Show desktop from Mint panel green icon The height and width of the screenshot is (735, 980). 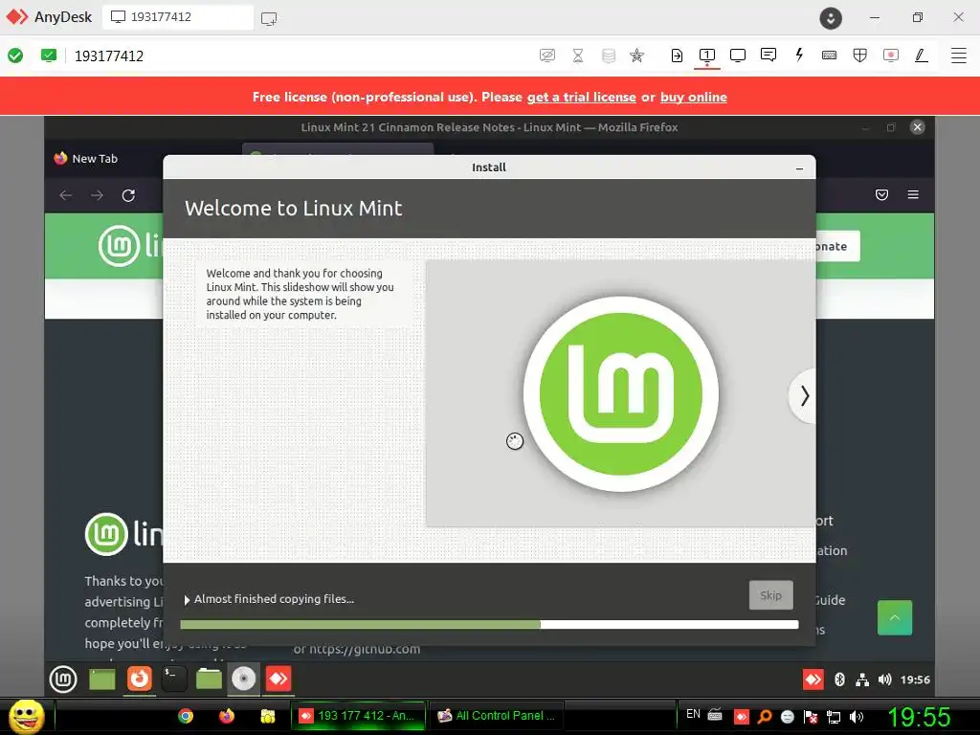tap(101, 679)
